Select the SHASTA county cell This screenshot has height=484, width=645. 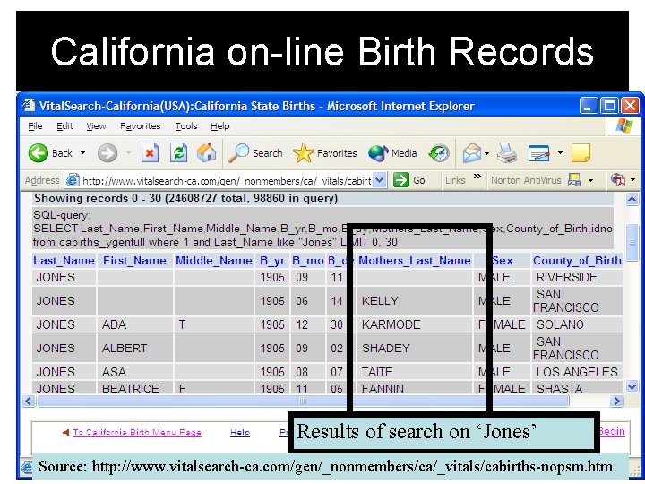577,388
